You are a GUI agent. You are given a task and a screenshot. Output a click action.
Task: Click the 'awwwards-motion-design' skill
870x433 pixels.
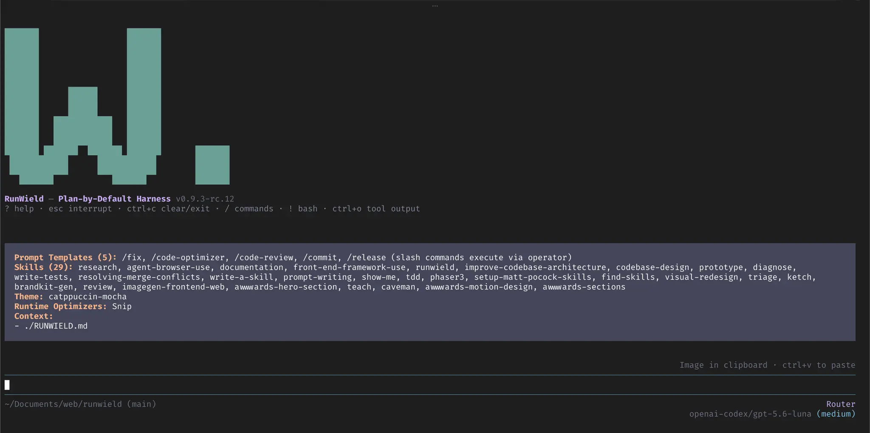tap(479, 287)
